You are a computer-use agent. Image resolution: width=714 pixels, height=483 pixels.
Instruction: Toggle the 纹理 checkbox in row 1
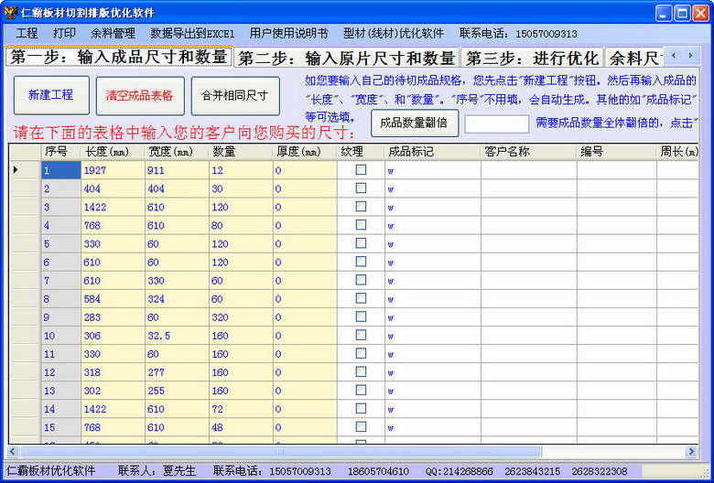pos(361,170)
